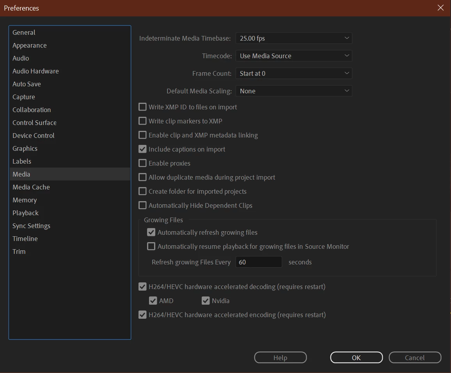451x373 pixels.
Task: Uncheck the AMD decoding checkbox
Action: click(153, 301)
